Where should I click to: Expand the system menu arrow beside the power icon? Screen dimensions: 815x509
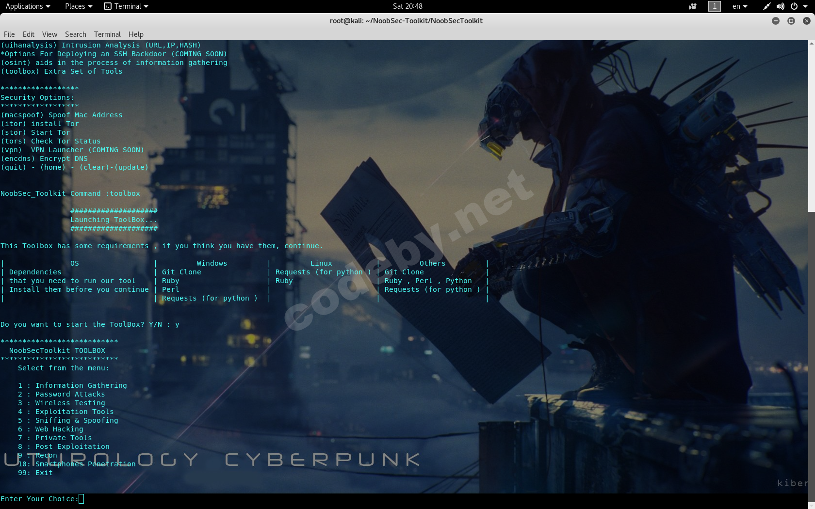pos(805,6)
